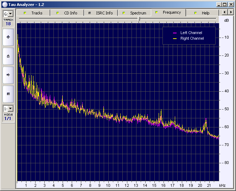Open the G: drive selection dropdown
Image resolution: width=236 pixels, height=191 pixels.
pos(10,14)
